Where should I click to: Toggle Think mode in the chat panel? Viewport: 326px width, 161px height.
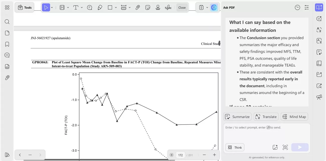(235, 147)
